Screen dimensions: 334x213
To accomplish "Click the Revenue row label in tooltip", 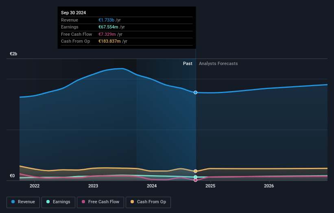I will coord(70,20).
